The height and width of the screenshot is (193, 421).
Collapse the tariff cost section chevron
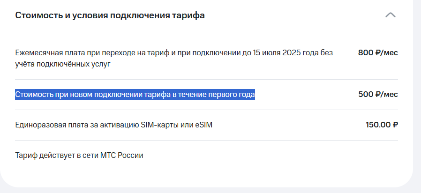[x=390, y=15]
